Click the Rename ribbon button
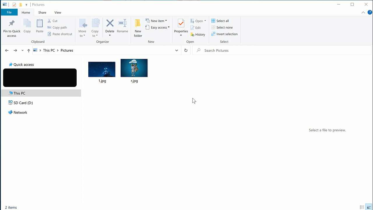373x210 pixels. (x=122, y=26)
